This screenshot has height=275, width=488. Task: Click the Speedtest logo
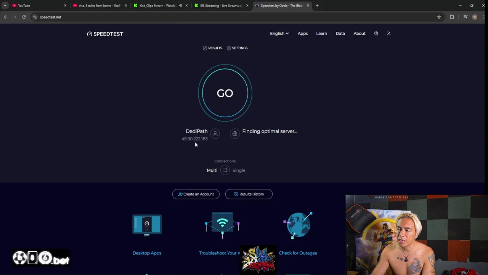click(105, 34)
